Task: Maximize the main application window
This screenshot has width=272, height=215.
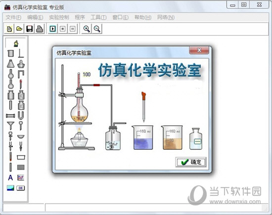Action: (x=244, y=5)
